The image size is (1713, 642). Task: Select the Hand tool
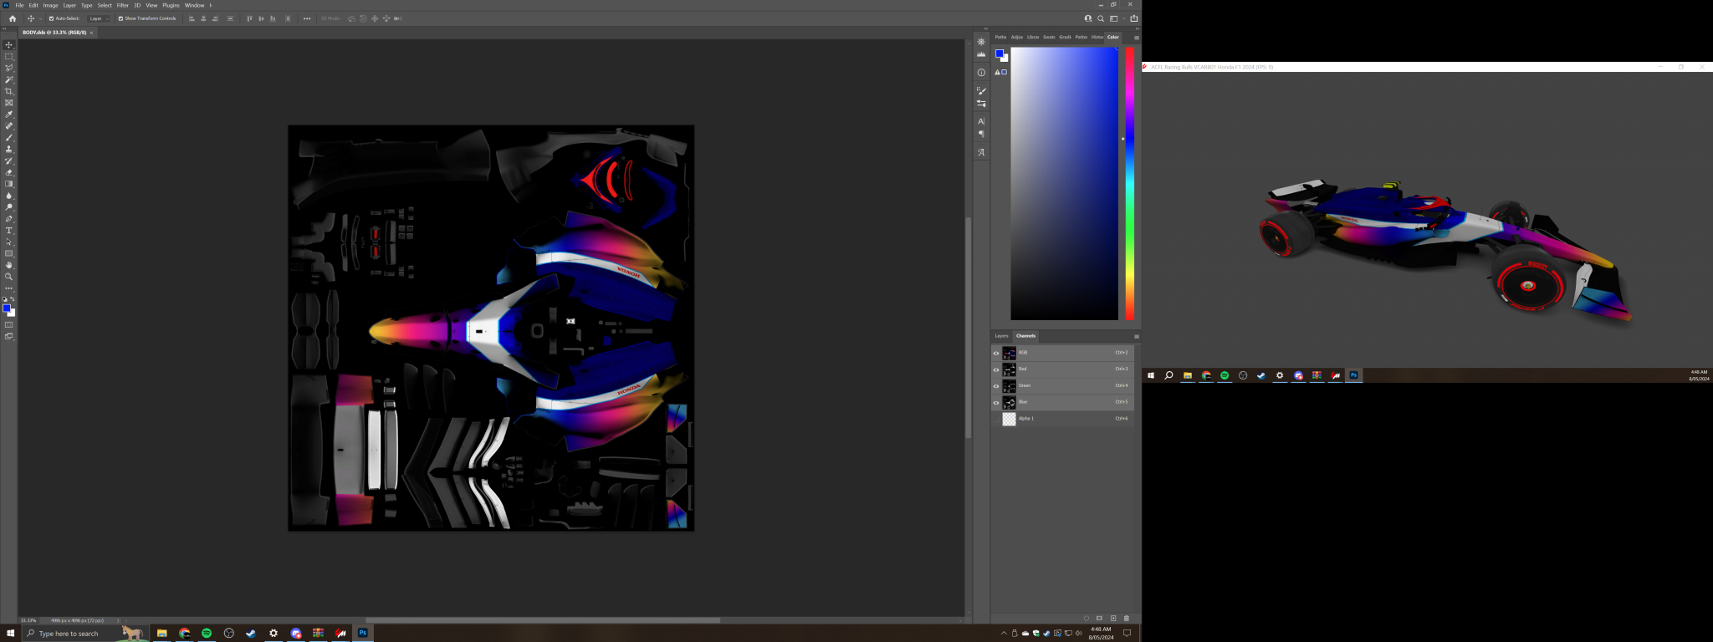[9, 265]
